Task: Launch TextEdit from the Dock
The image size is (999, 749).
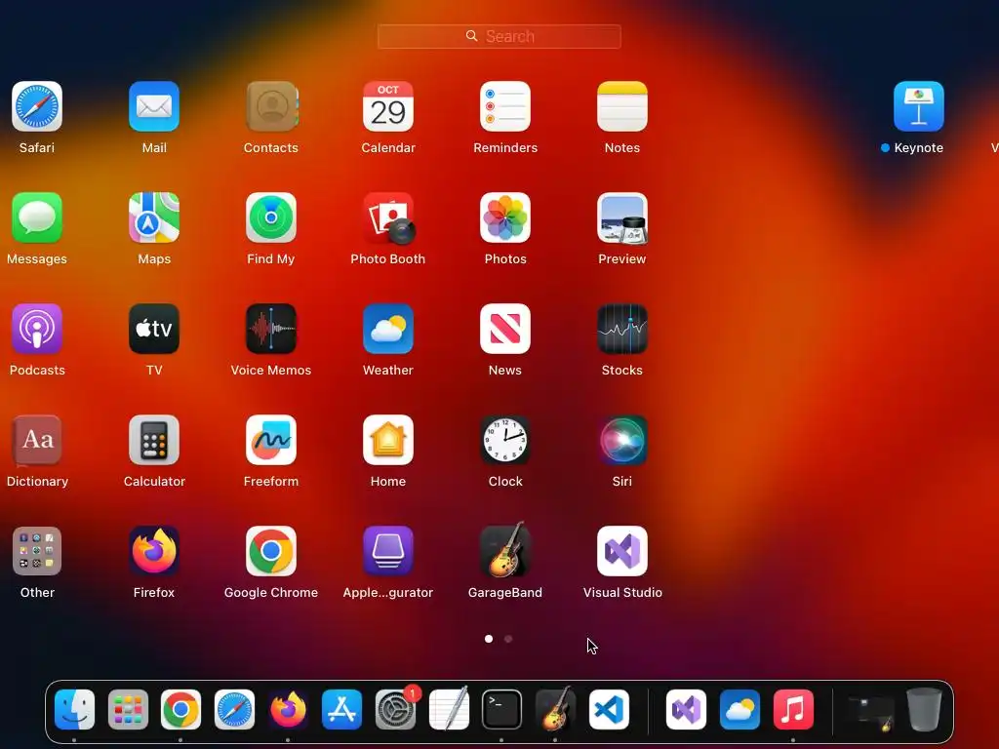Action: pos(449,708)
